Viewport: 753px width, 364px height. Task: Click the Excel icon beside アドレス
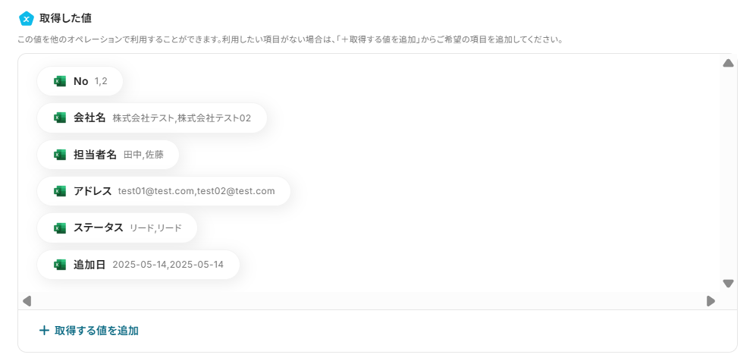point(60,191)
